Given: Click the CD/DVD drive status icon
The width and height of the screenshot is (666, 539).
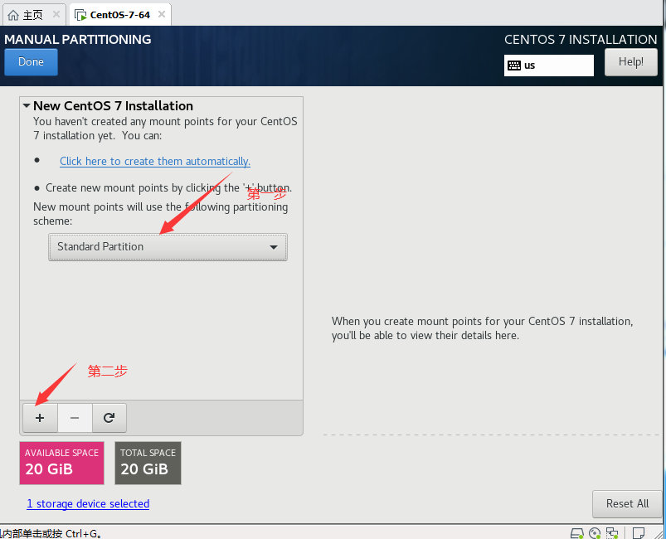Looking at the screenshot, I should (x=595, y=533).
